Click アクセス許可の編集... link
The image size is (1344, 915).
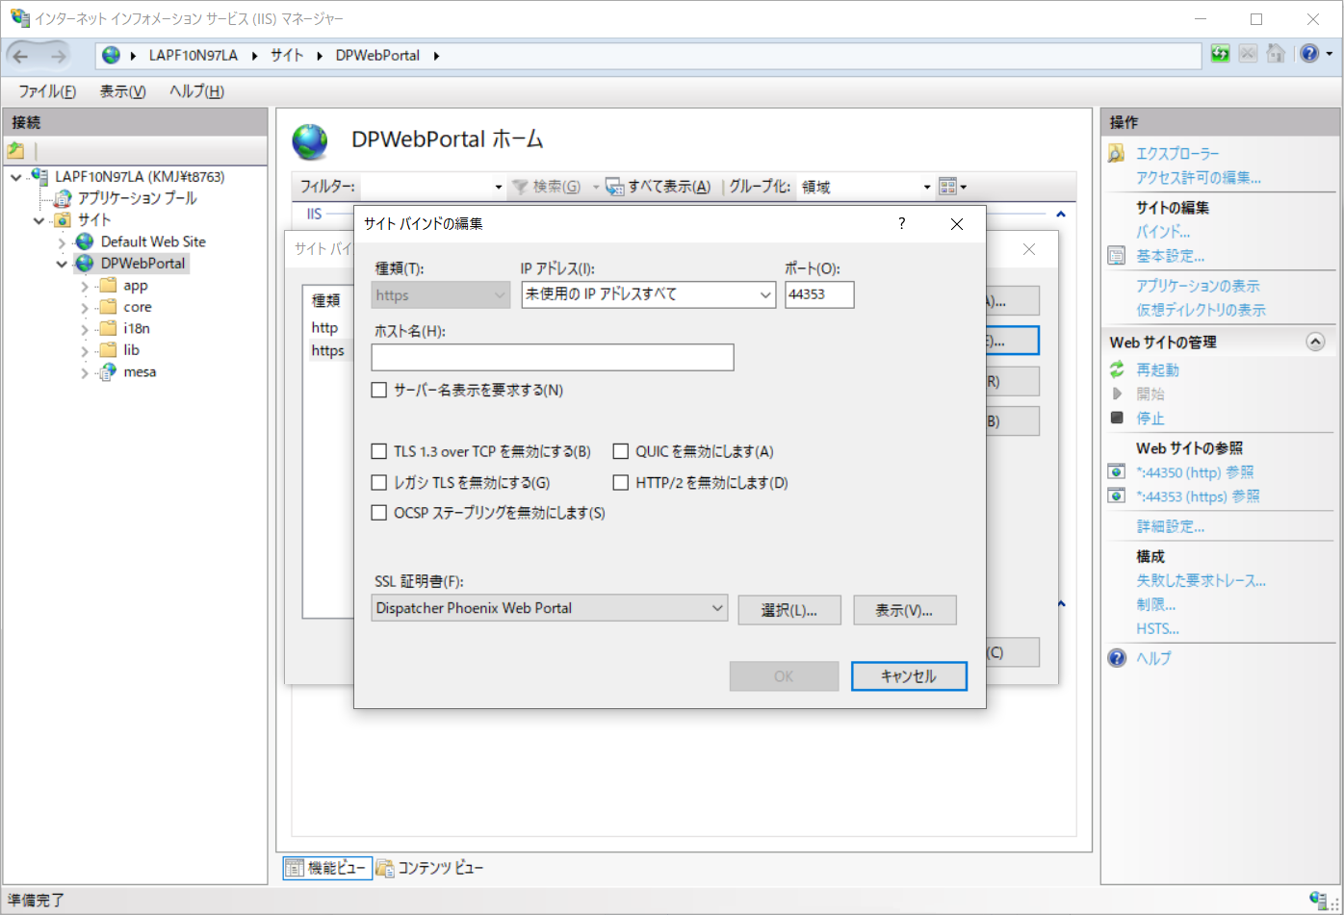(x=1199, y=178)
